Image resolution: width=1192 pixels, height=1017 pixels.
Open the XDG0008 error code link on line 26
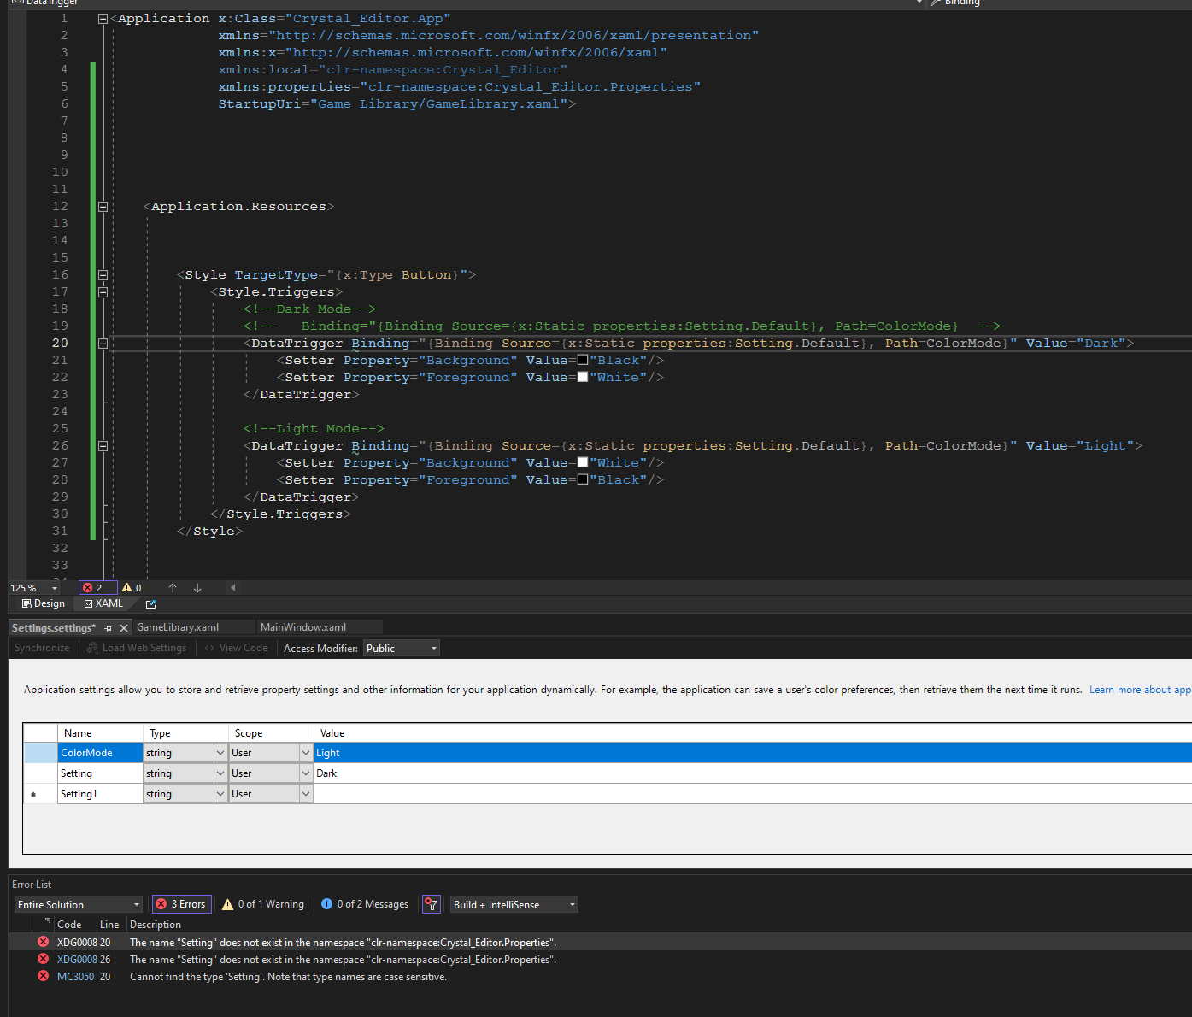click(77, 960)
